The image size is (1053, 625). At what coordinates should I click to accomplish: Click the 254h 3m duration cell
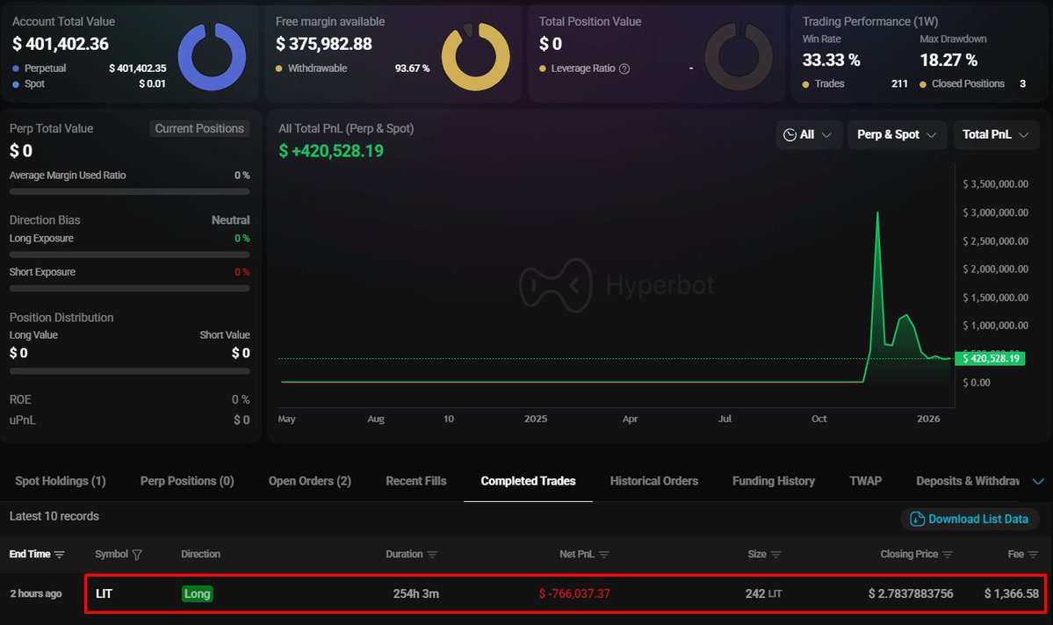point(415,593)
